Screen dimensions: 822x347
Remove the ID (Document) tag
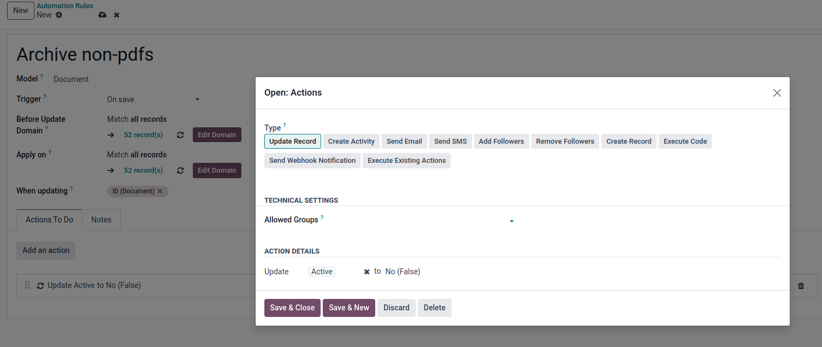coord(160,191)
